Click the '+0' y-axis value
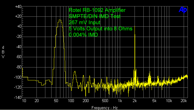 19,27
